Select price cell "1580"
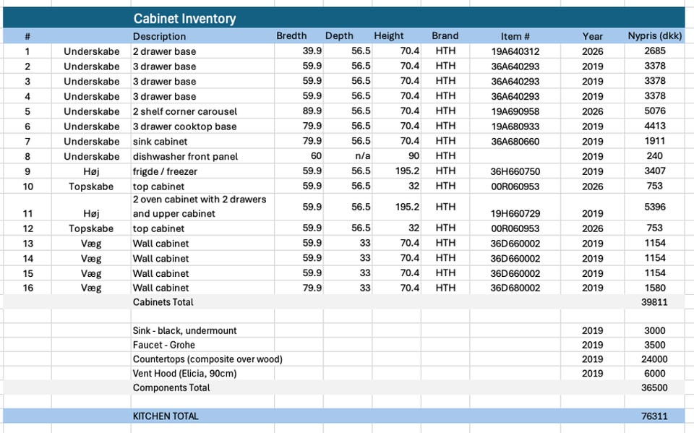Viewport: 694px width, 433px height. (655, 288)
